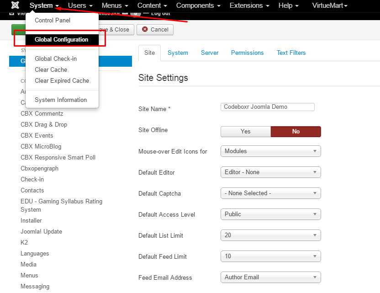Click the Cancel button
Viewport: 380px width, 293px height.
[x=155, y=30]
